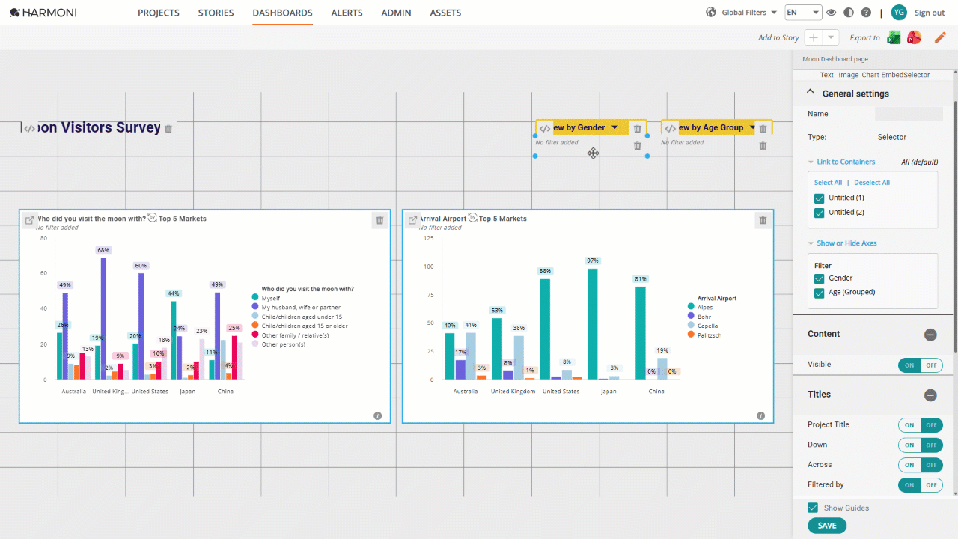Toggle the Project Title switch
The width and height of the screenshot is (958, 539).
pos(920,425)
